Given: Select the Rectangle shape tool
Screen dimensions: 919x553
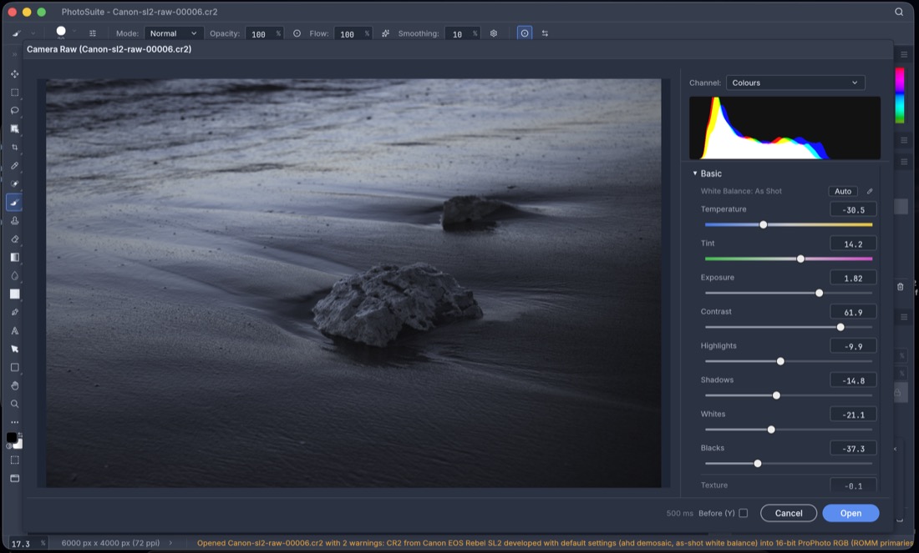Looking at the screenshot, I should click(x=15, y=367).
